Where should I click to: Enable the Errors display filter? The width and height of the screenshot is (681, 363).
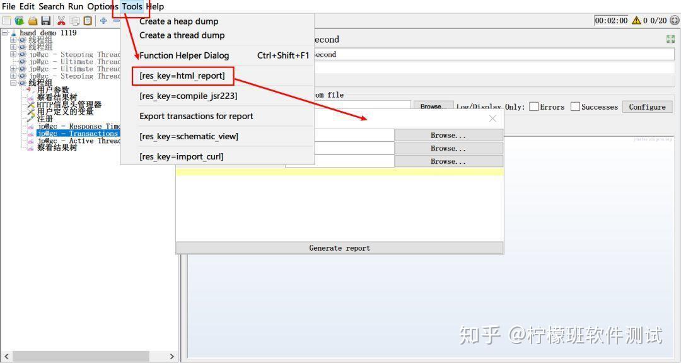533,107
